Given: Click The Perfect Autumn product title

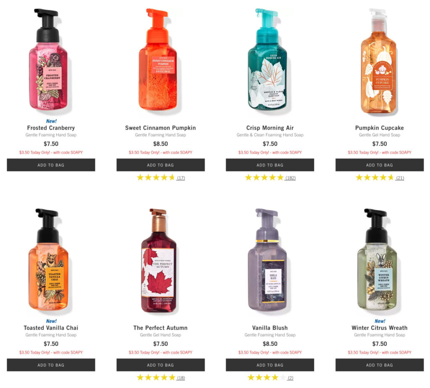Looking at the screenshot, I should coord(160,328).
